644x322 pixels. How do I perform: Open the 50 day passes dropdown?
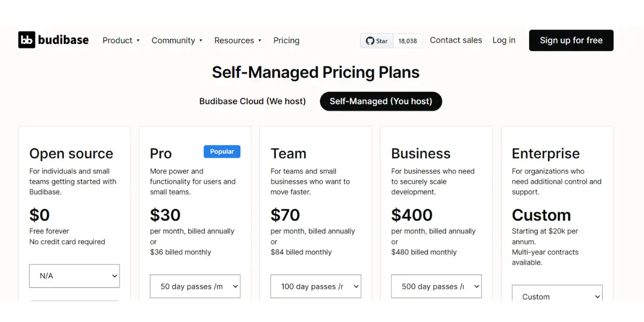click(x=195, y=287)
